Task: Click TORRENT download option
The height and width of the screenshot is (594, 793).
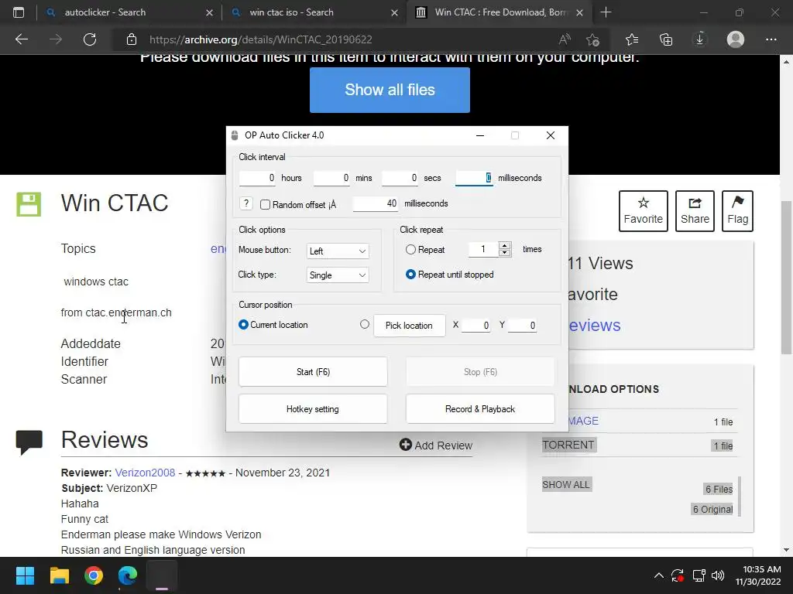Action: point(568,445)
